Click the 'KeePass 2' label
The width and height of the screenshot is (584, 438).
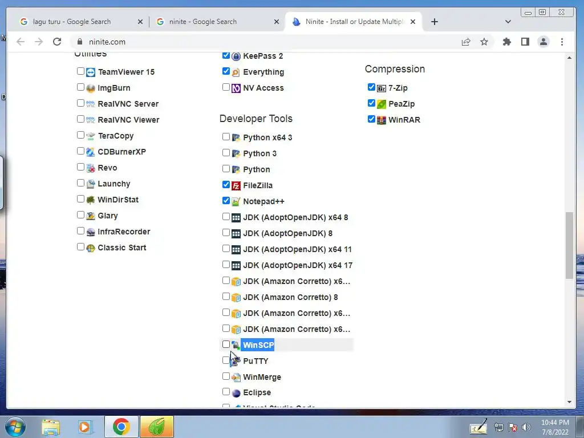coord(263,56)
